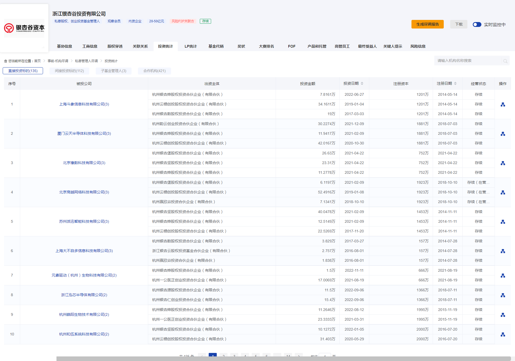Click the 生成尽调报告 button
Viewport: 515px width, 361px height.
point(427,24)
